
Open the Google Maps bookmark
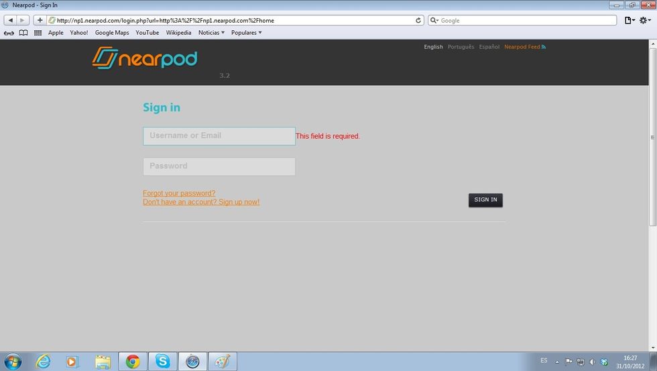pos(112,33)
